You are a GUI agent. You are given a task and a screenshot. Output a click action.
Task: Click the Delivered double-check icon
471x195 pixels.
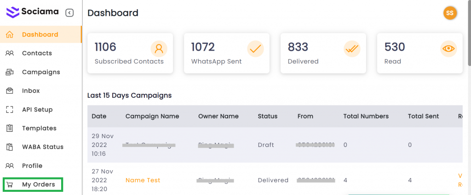point(352,49)
